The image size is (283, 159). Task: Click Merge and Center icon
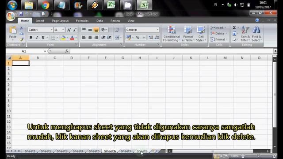[x=117, y=37]
